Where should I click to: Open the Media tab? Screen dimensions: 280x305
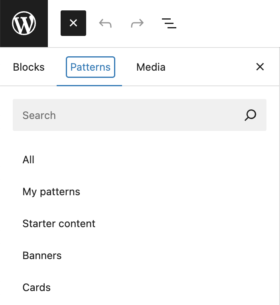pos(151,67)
